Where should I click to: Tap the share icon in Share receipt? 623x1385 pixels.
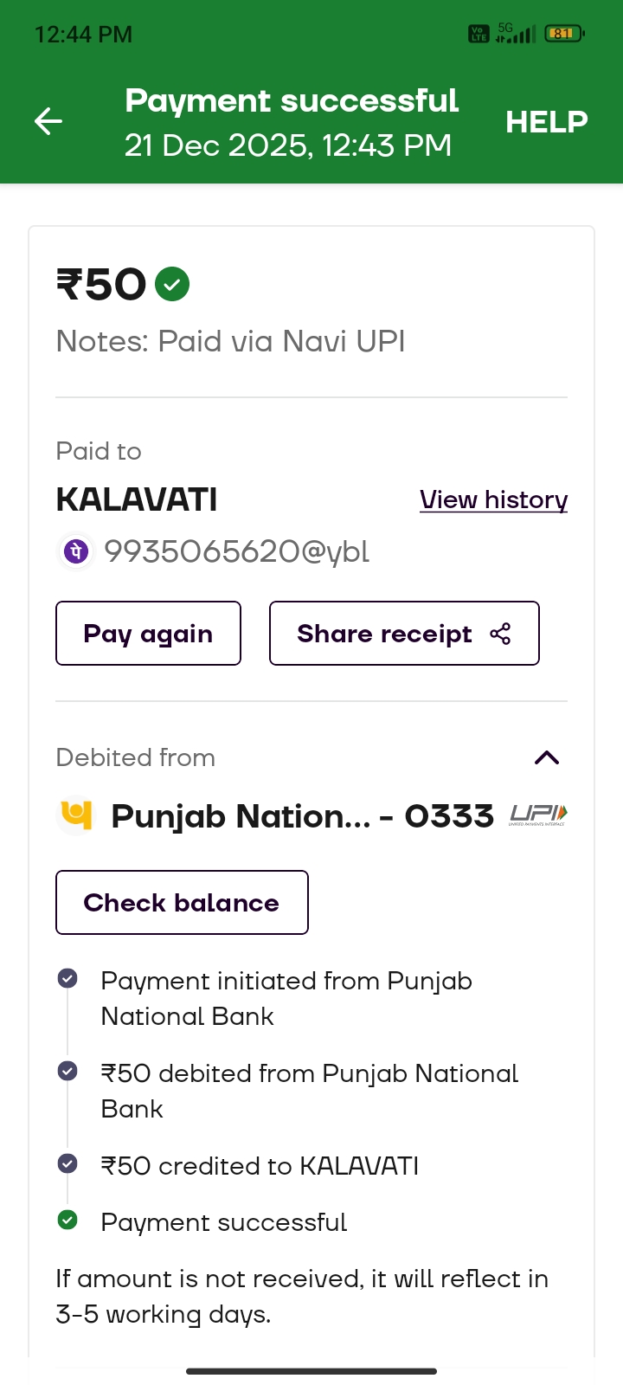[x=500, y=634]
